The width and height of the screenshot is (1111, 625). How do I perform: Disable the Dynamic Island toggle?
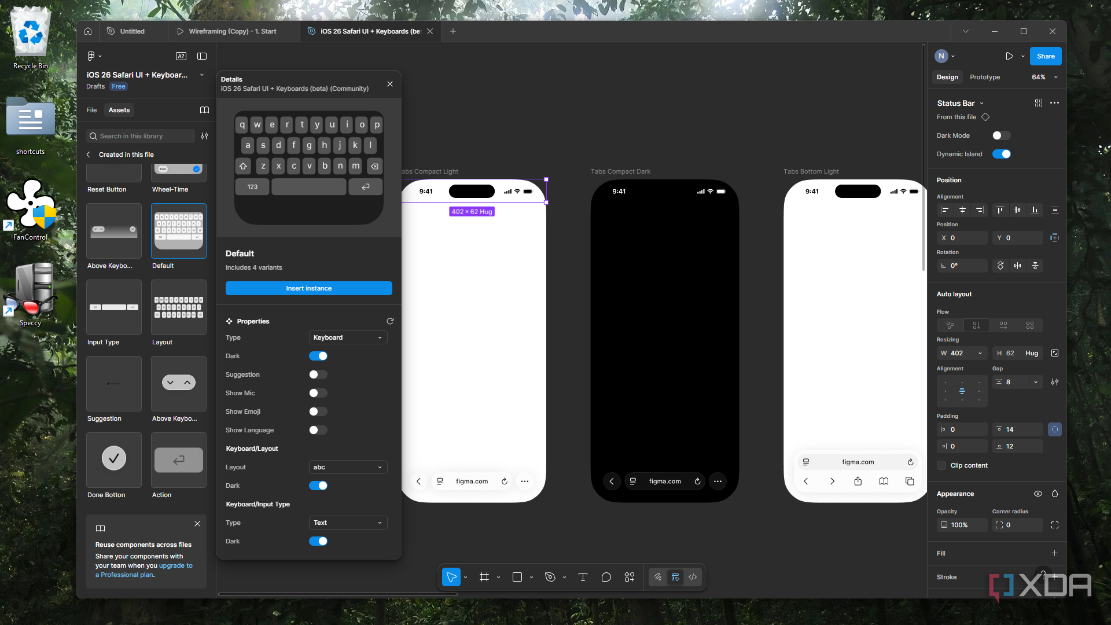[x=1001, y=154]
